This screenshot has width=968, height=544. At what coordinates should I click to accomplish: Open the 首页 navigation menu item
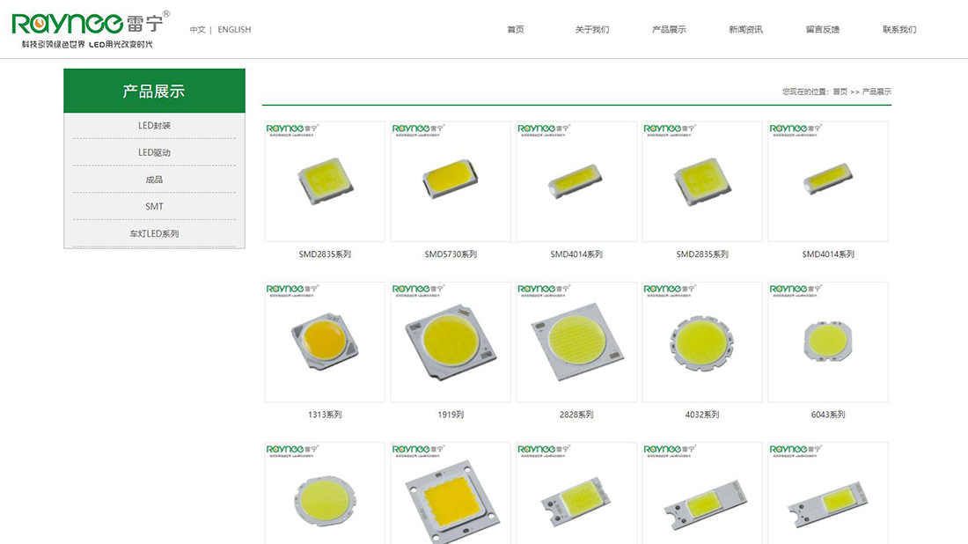pos(516,30)
